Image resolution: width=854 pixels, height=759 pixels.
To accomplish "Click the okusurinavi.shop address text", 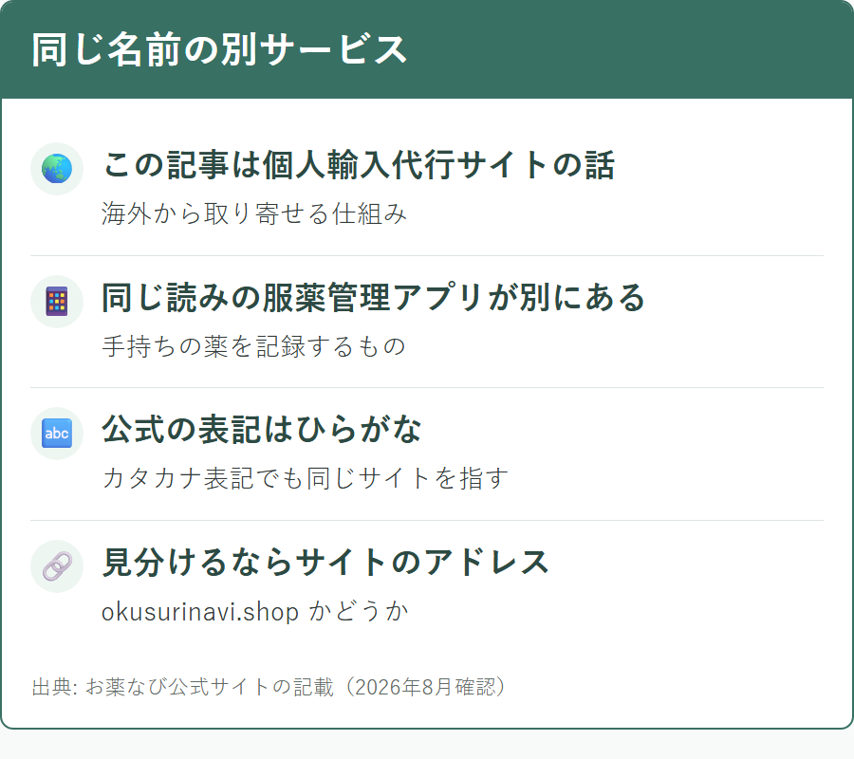I will coord(200,612).
